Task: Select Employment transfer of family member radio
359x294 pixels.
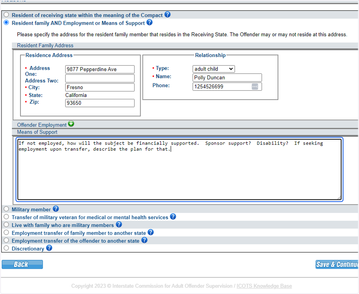Action: coord(6,232)
